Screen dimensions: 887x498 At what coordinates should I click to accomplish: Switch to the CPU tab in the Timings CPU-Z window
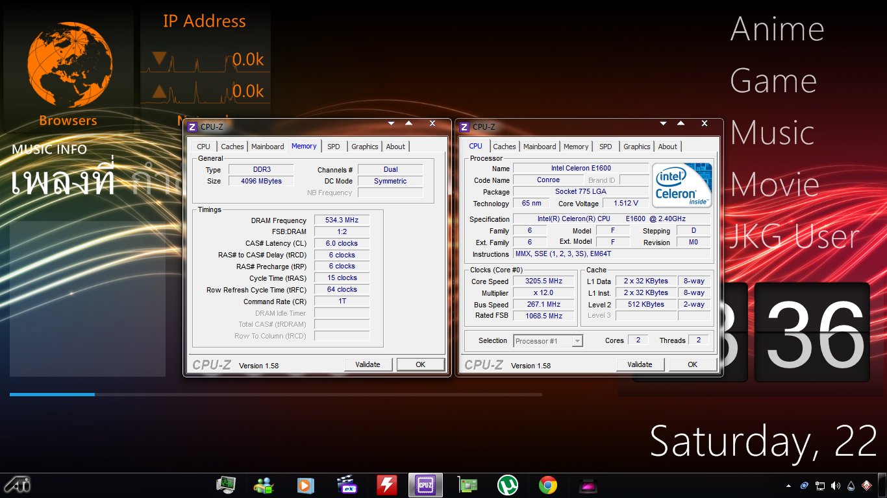click(204, 147)
